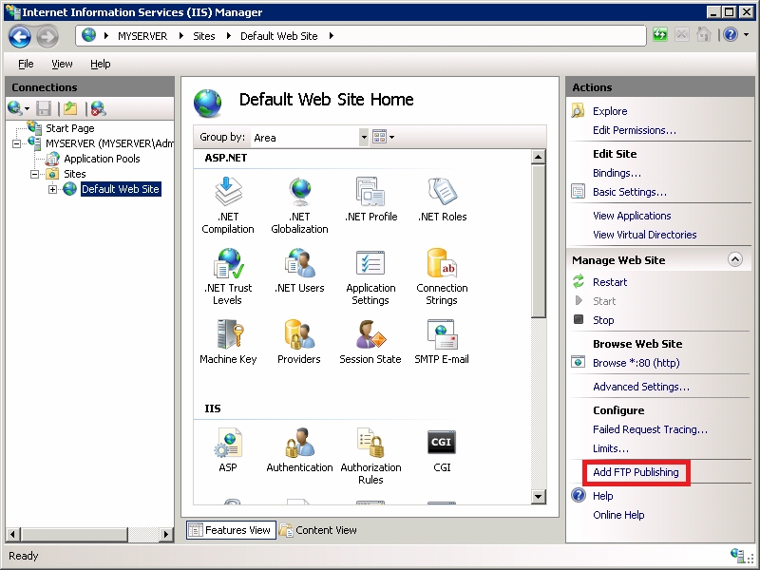Viewport: 760px width, 570px height.
Task: Open the Authentication feature
Action: coord(299,449)
